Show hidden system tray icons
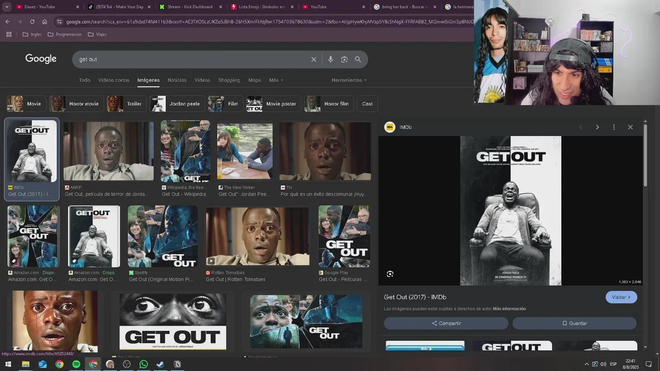The width and height of the screenshot is (660, 371). [586, 364]
